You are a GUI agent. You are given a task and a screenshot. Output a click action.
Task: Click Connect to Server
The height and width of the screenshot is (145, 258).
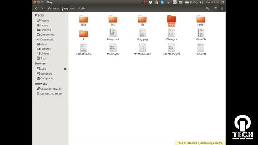point(50,93)
